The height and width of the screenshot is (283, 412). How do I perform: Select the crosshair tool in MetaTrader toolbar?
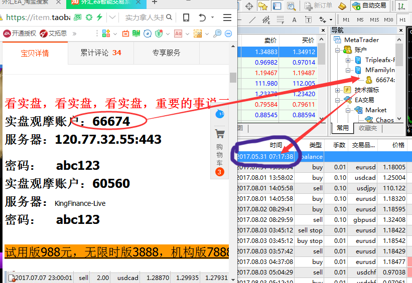[x=249, y=6]
